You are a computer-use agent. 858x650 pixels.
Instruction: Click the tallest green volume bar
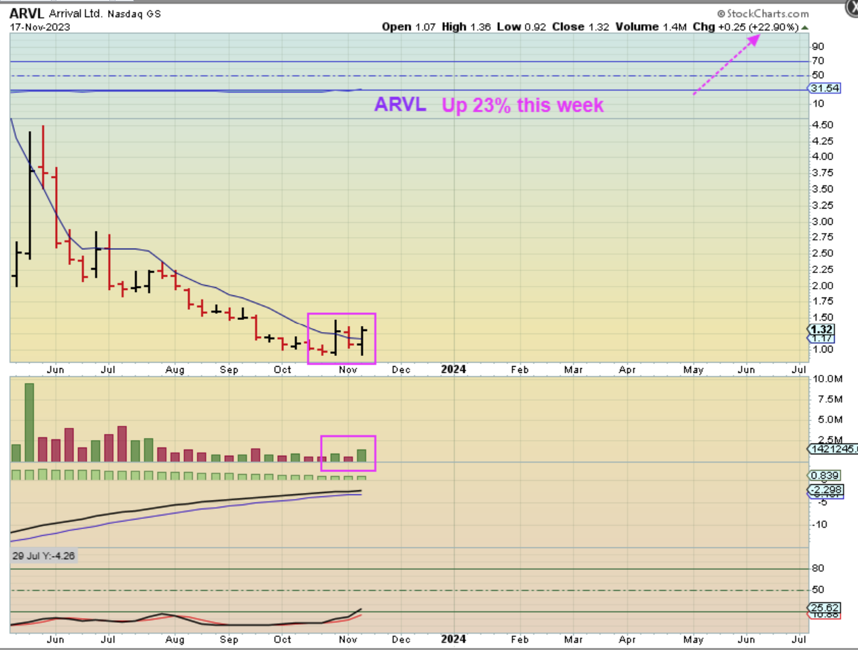coord(29,422)
